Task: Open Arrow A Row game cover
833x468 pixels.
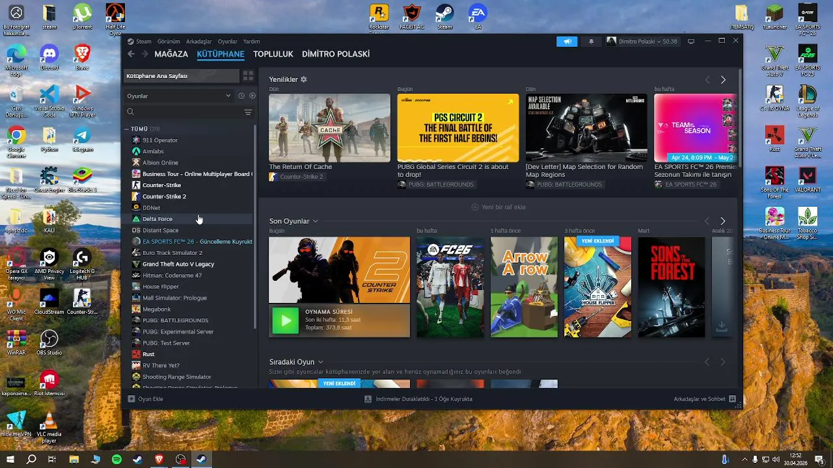Action: tap(524, 287)
